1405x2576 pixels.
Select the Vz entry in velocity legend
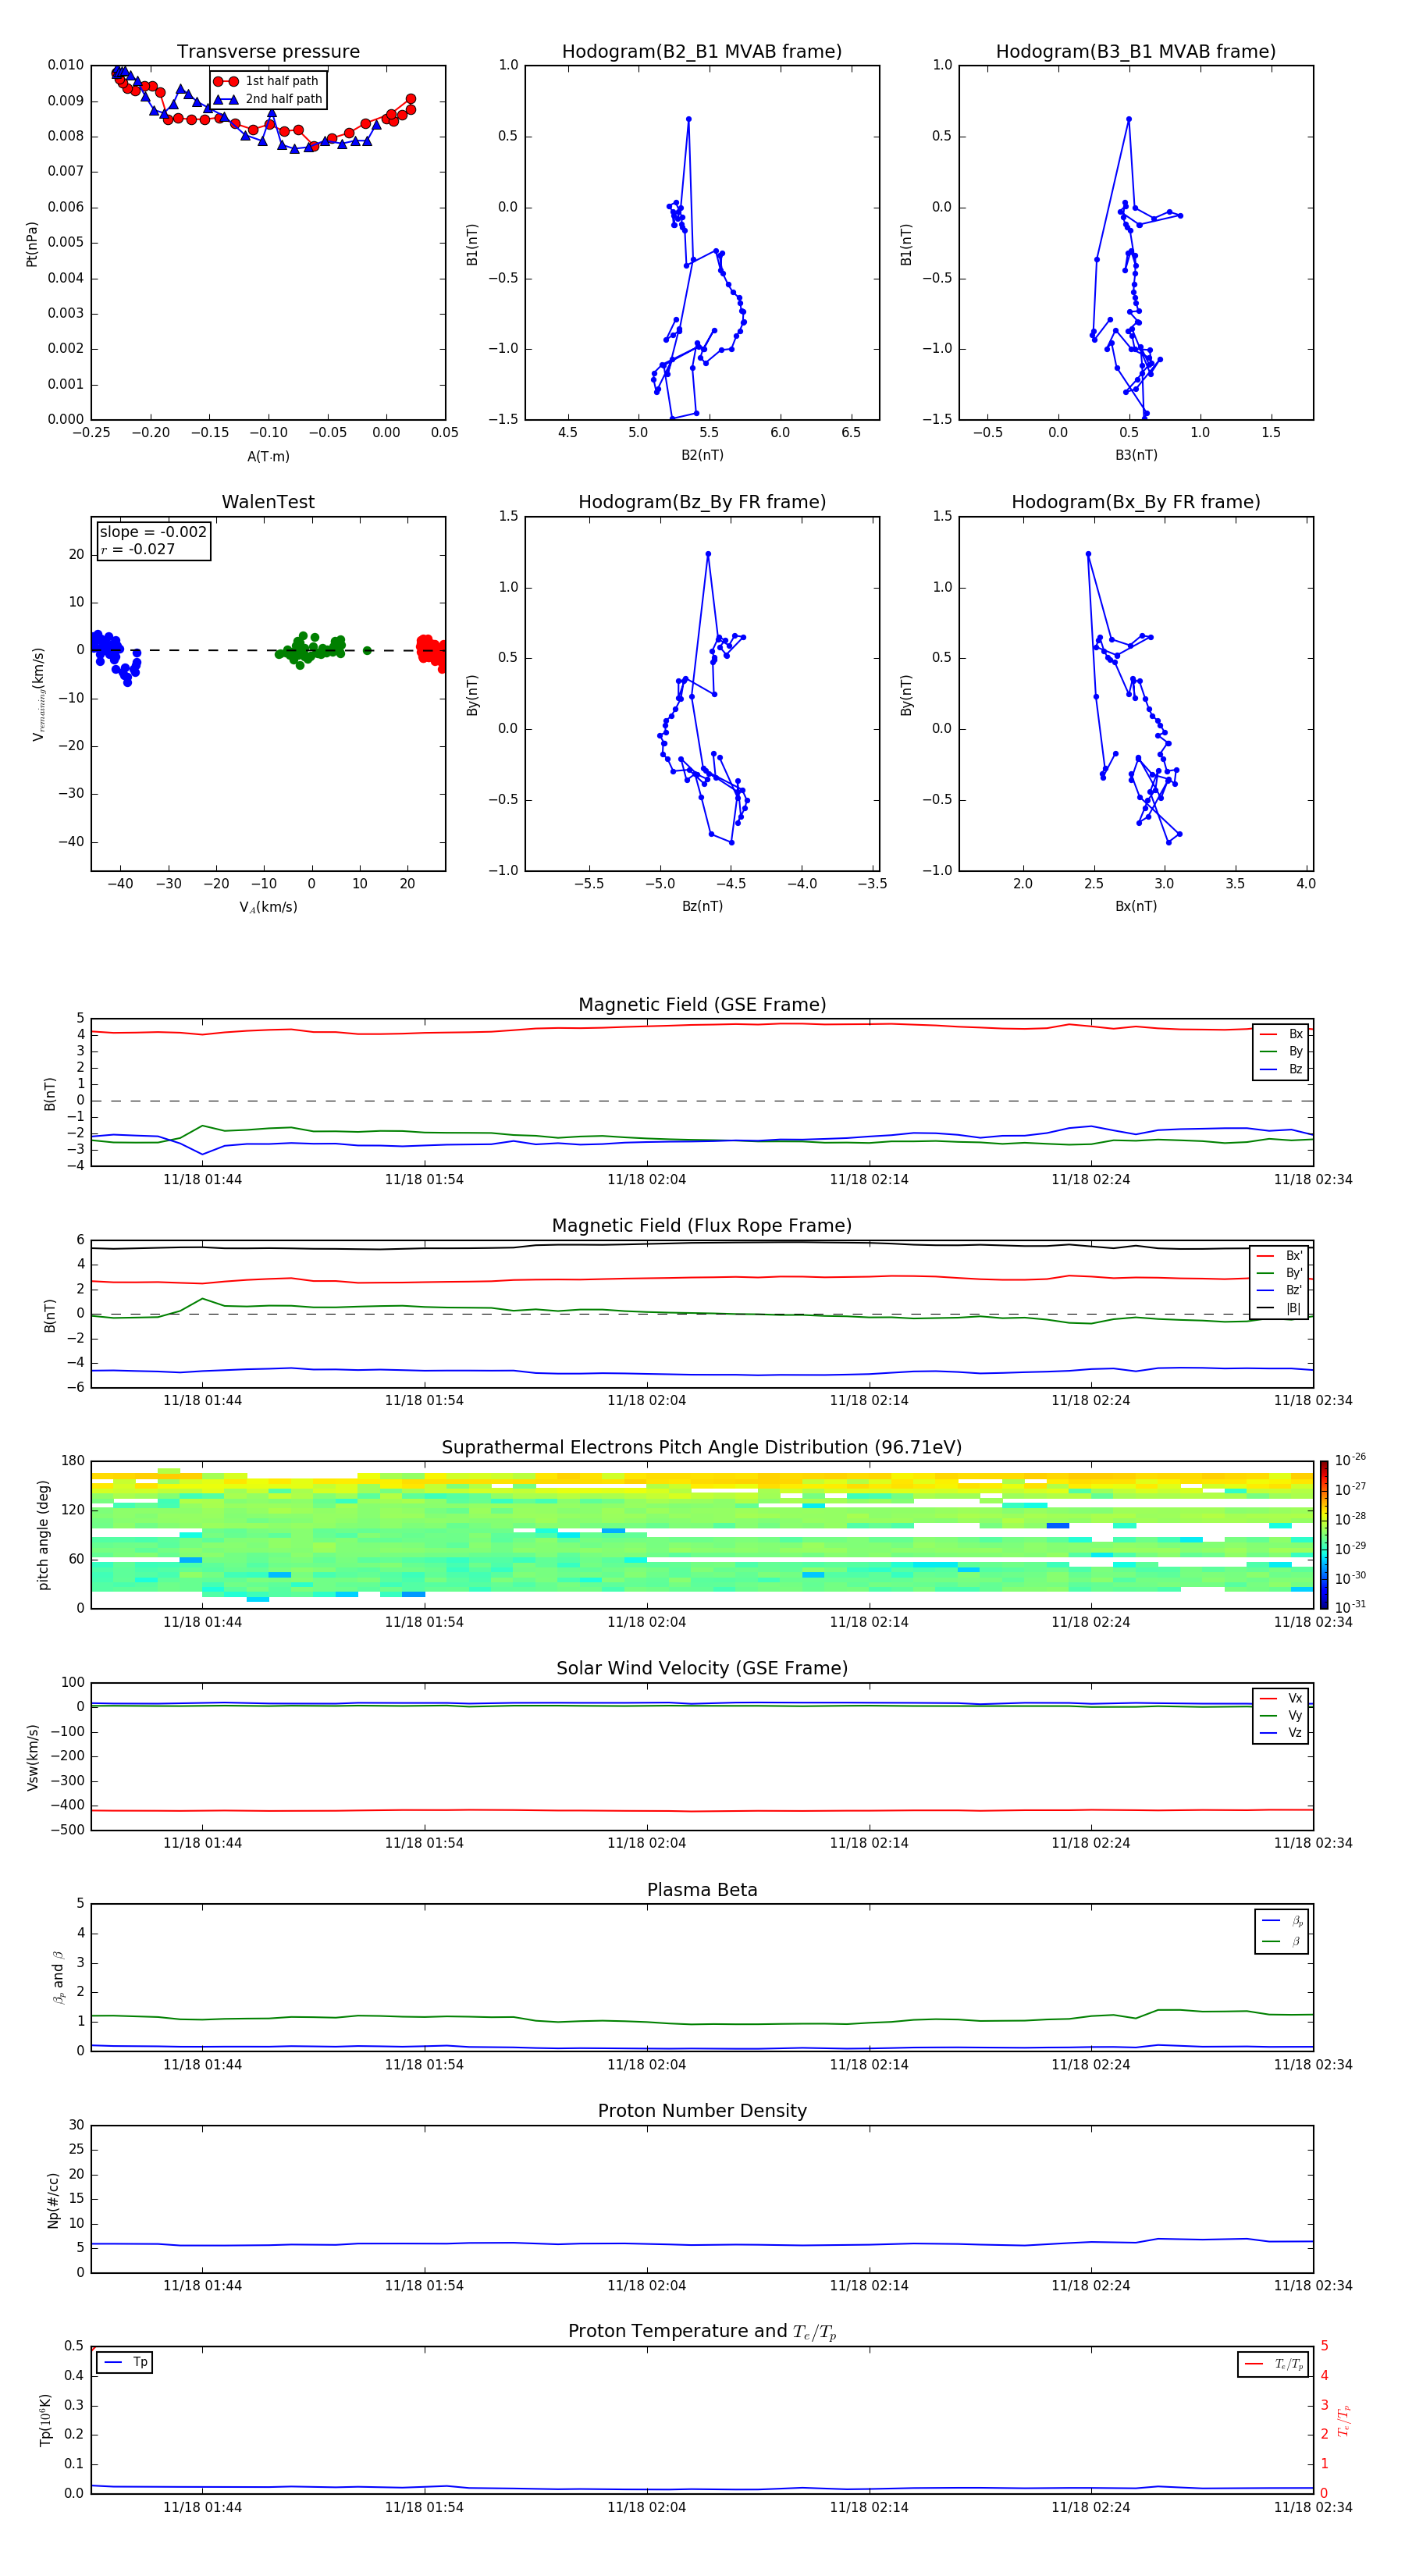[x=1281, y=1733]
